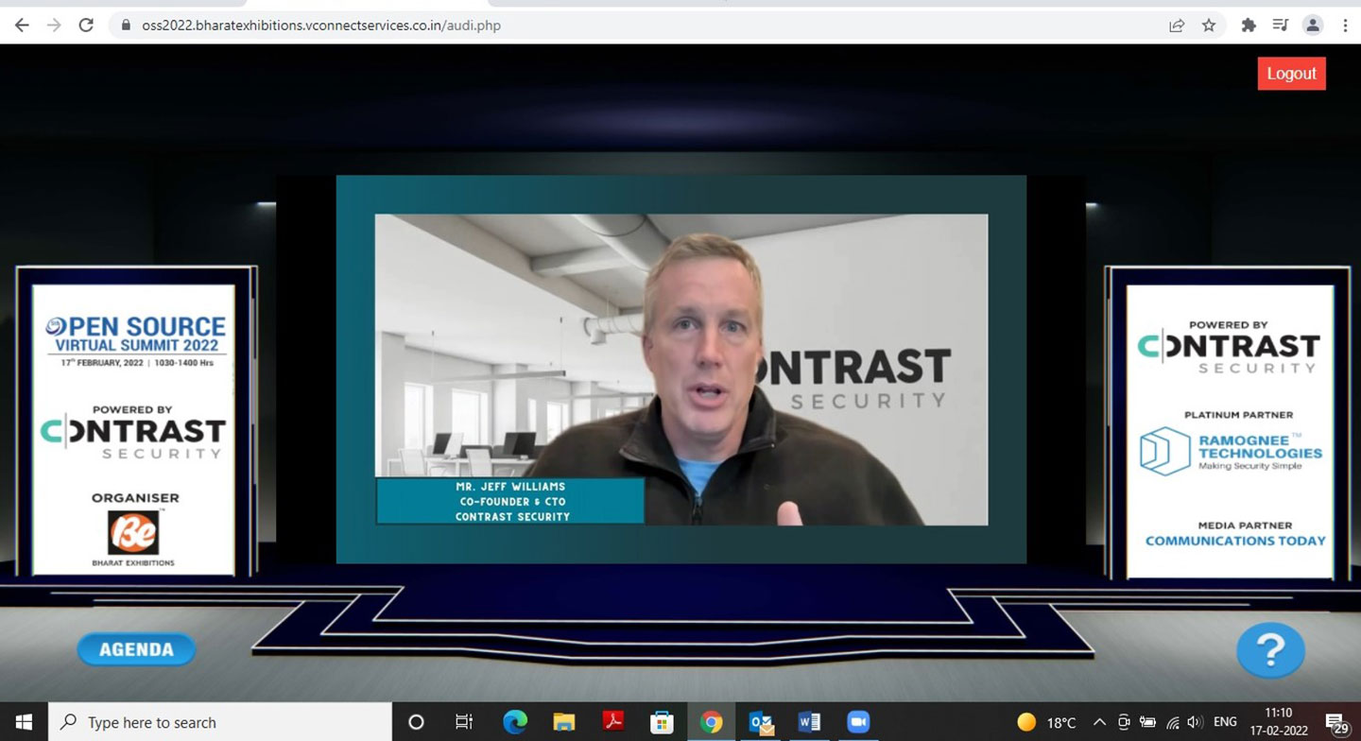Image resolution: width=1361 pixels, height=741 pixels.
Task: Open Wi-Fi network settings in the tray
Action: point(1173,722)
